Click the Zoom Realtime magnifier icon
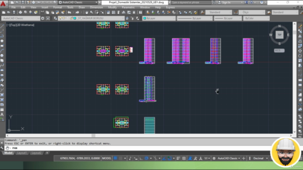The image size is (303, 170). pos(91,12)
